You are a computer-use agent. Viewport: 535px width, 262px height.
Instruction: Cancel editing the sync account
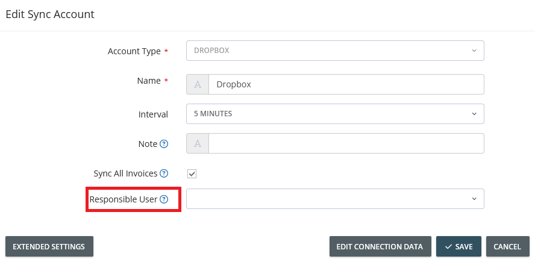(507, 246)
